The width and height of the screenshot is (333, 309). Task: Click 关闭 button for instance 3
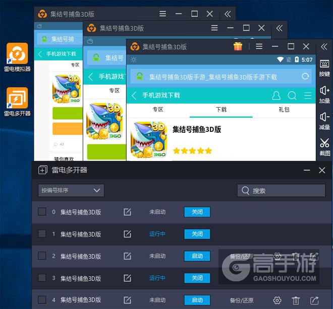coord(197,278)
